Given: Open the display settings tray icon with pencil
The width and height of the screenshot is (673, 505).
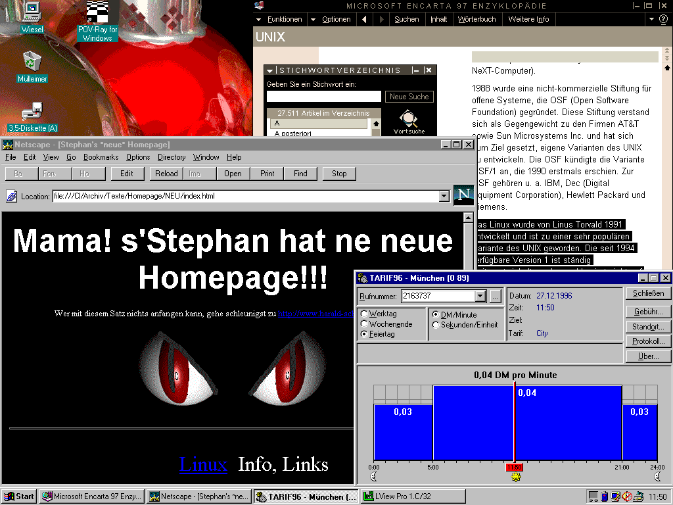Looking at the screenshot, I should point(615,496).
